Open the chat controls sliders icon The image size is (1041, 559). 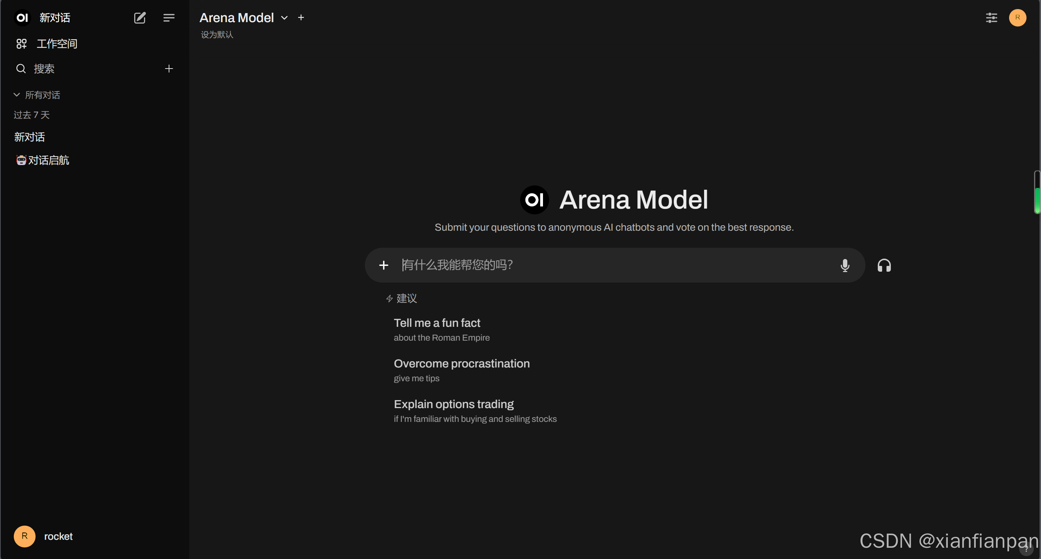(991, 18)
